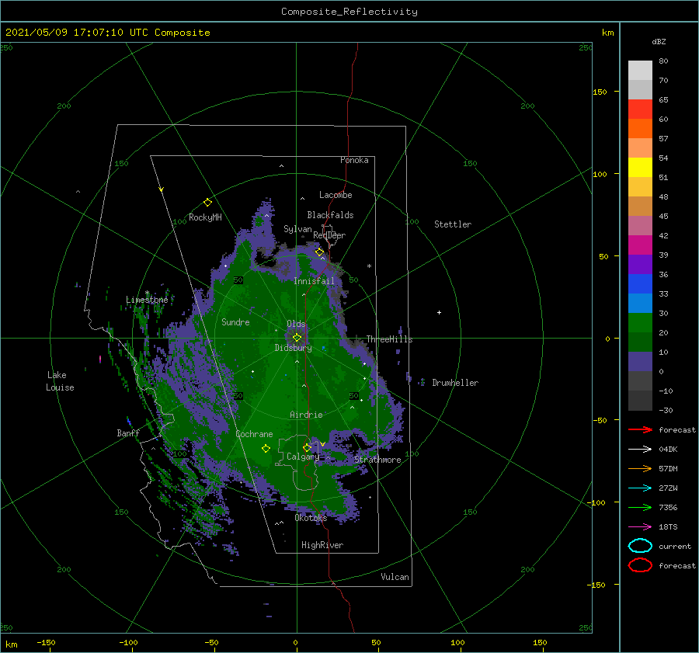The image size is (699, 653).
Task: Click the Vulcan label
Action: point(395,577)
